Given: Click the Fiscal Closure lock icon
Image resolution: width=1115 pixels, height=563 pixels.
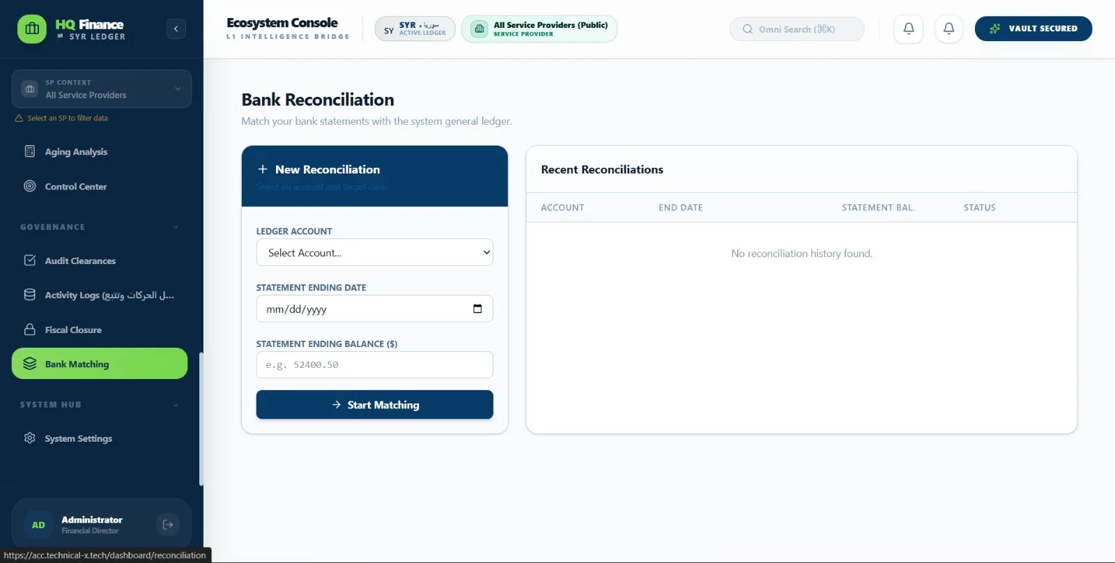Looking at the screenshot, I should (30, 330).
